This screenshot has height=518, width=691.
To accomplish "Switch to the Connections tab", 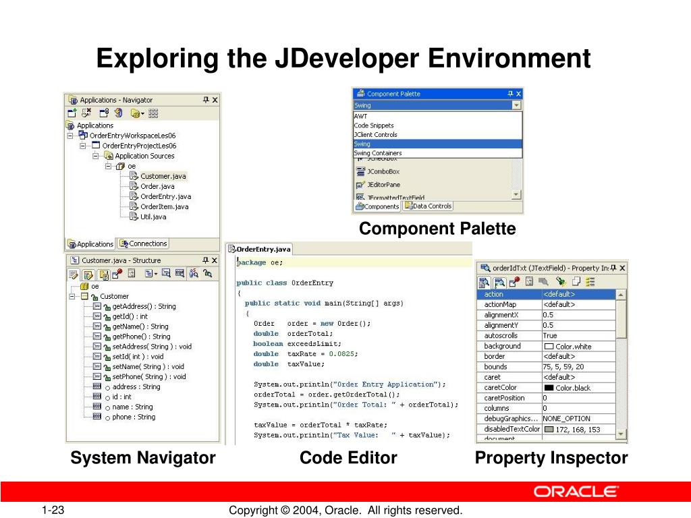I will (x=143, y=243).
